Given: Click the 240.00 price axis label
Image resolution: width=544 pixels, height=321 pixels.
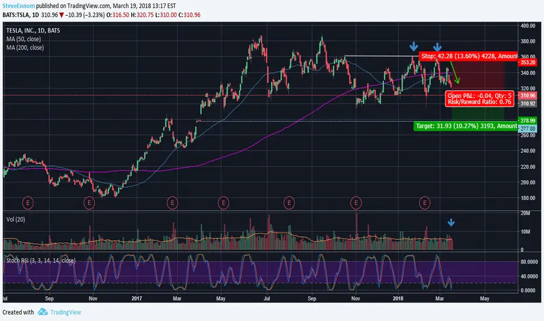Looking at the screenshot, I should (528, 151).
